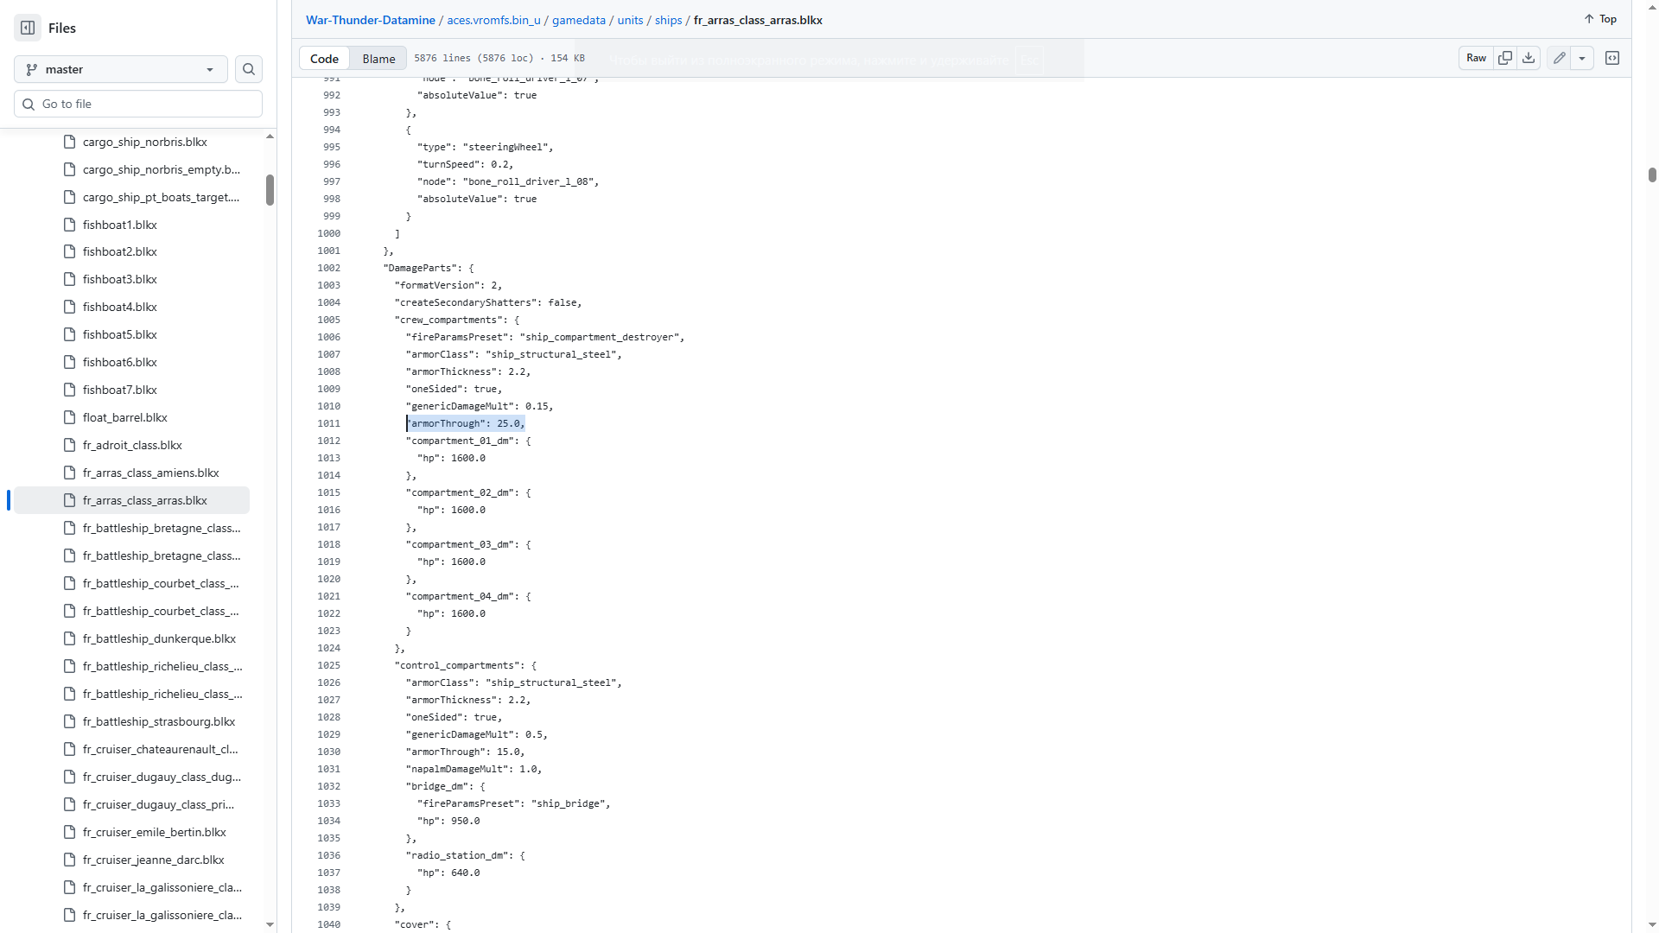This screenshot has height=933, width=1659.
Task: Open the symbols panel icon
Action: pos(1612,58)
